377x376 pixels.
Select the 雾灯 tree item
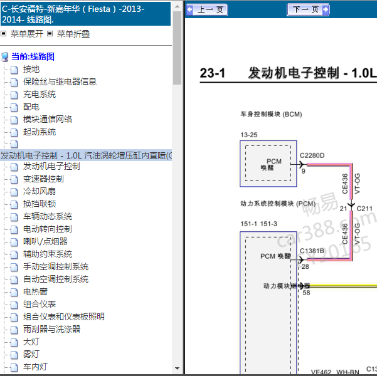tap(31, 354)
